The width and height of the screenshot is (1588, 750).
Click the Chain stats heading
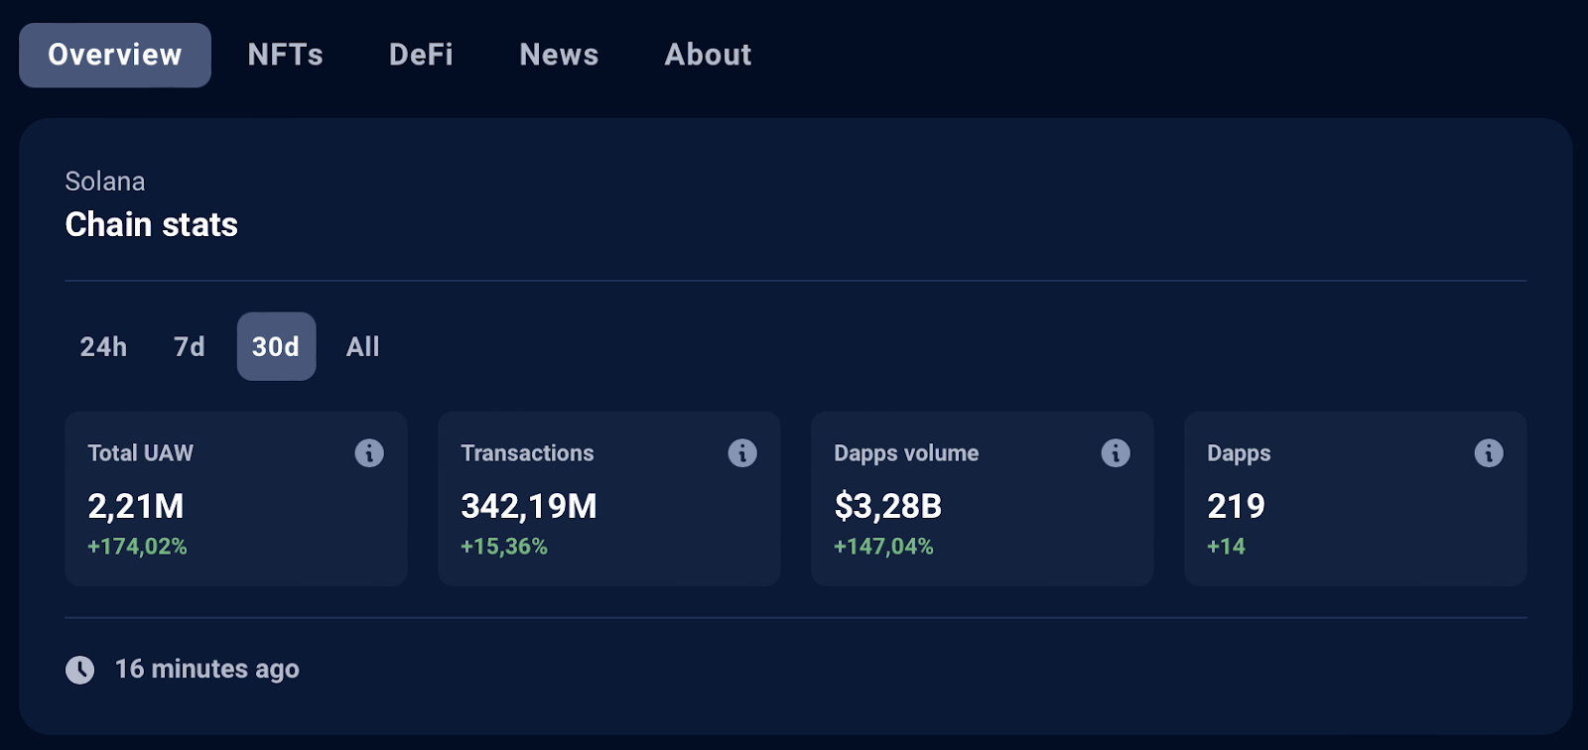point(152,224)
